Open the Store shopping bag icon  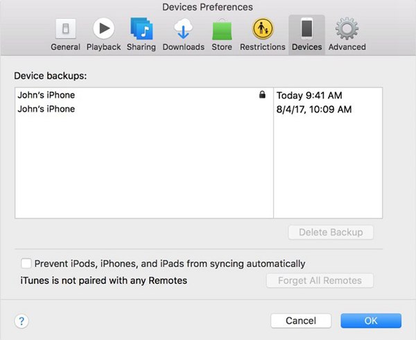(222, 29)
